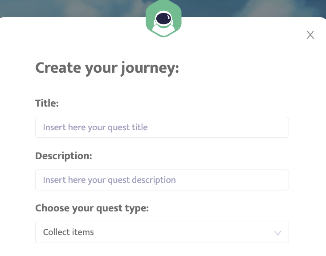Click the "Title:" field label

tap(47, 103)
